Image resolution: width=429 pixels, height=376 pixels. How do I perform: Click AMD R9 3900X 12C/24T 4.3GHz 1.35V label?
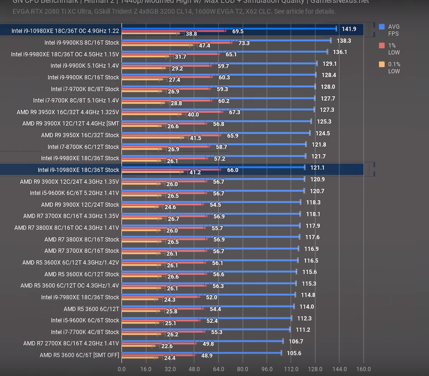[x=70, y=182]
